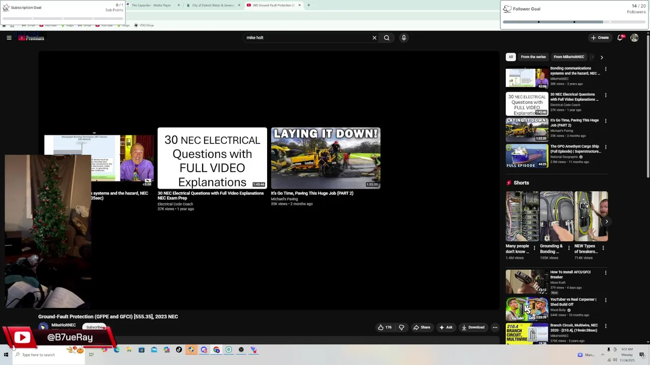This screenshot has height=365, width=650.
Task: Open the account avatar menu
Action: pyautogui.click(x=634, y=38)
